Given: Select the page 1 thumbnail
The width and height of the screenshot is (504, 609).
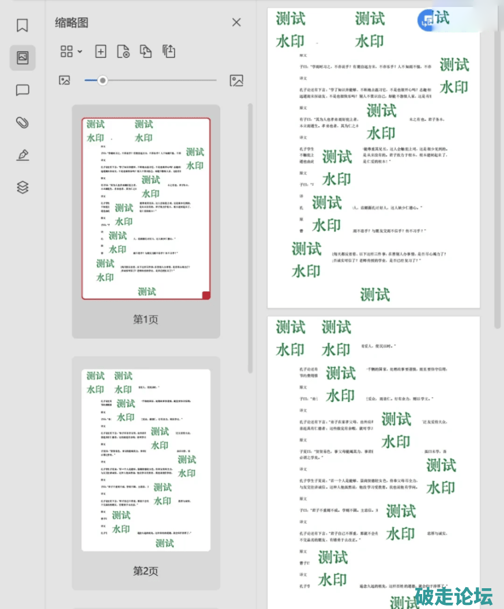Looking at the screenshot, I should [x=146, y=208].
